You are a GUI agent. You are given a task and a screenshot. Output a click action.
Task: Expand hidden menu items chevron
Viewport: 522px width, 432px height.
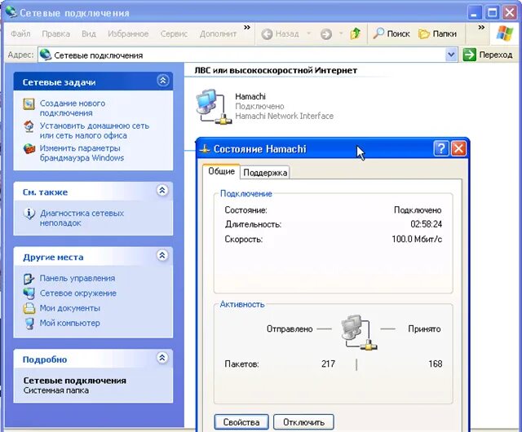coord(247,27)
